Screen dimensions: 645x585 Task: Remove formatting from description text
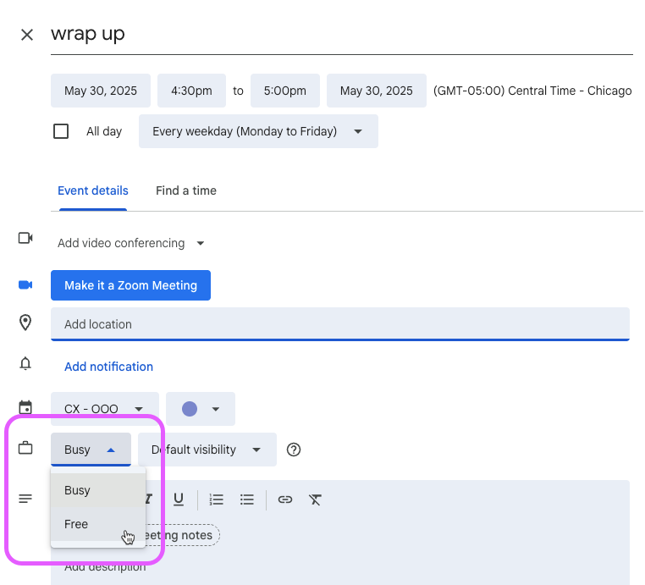pos(315,499)
